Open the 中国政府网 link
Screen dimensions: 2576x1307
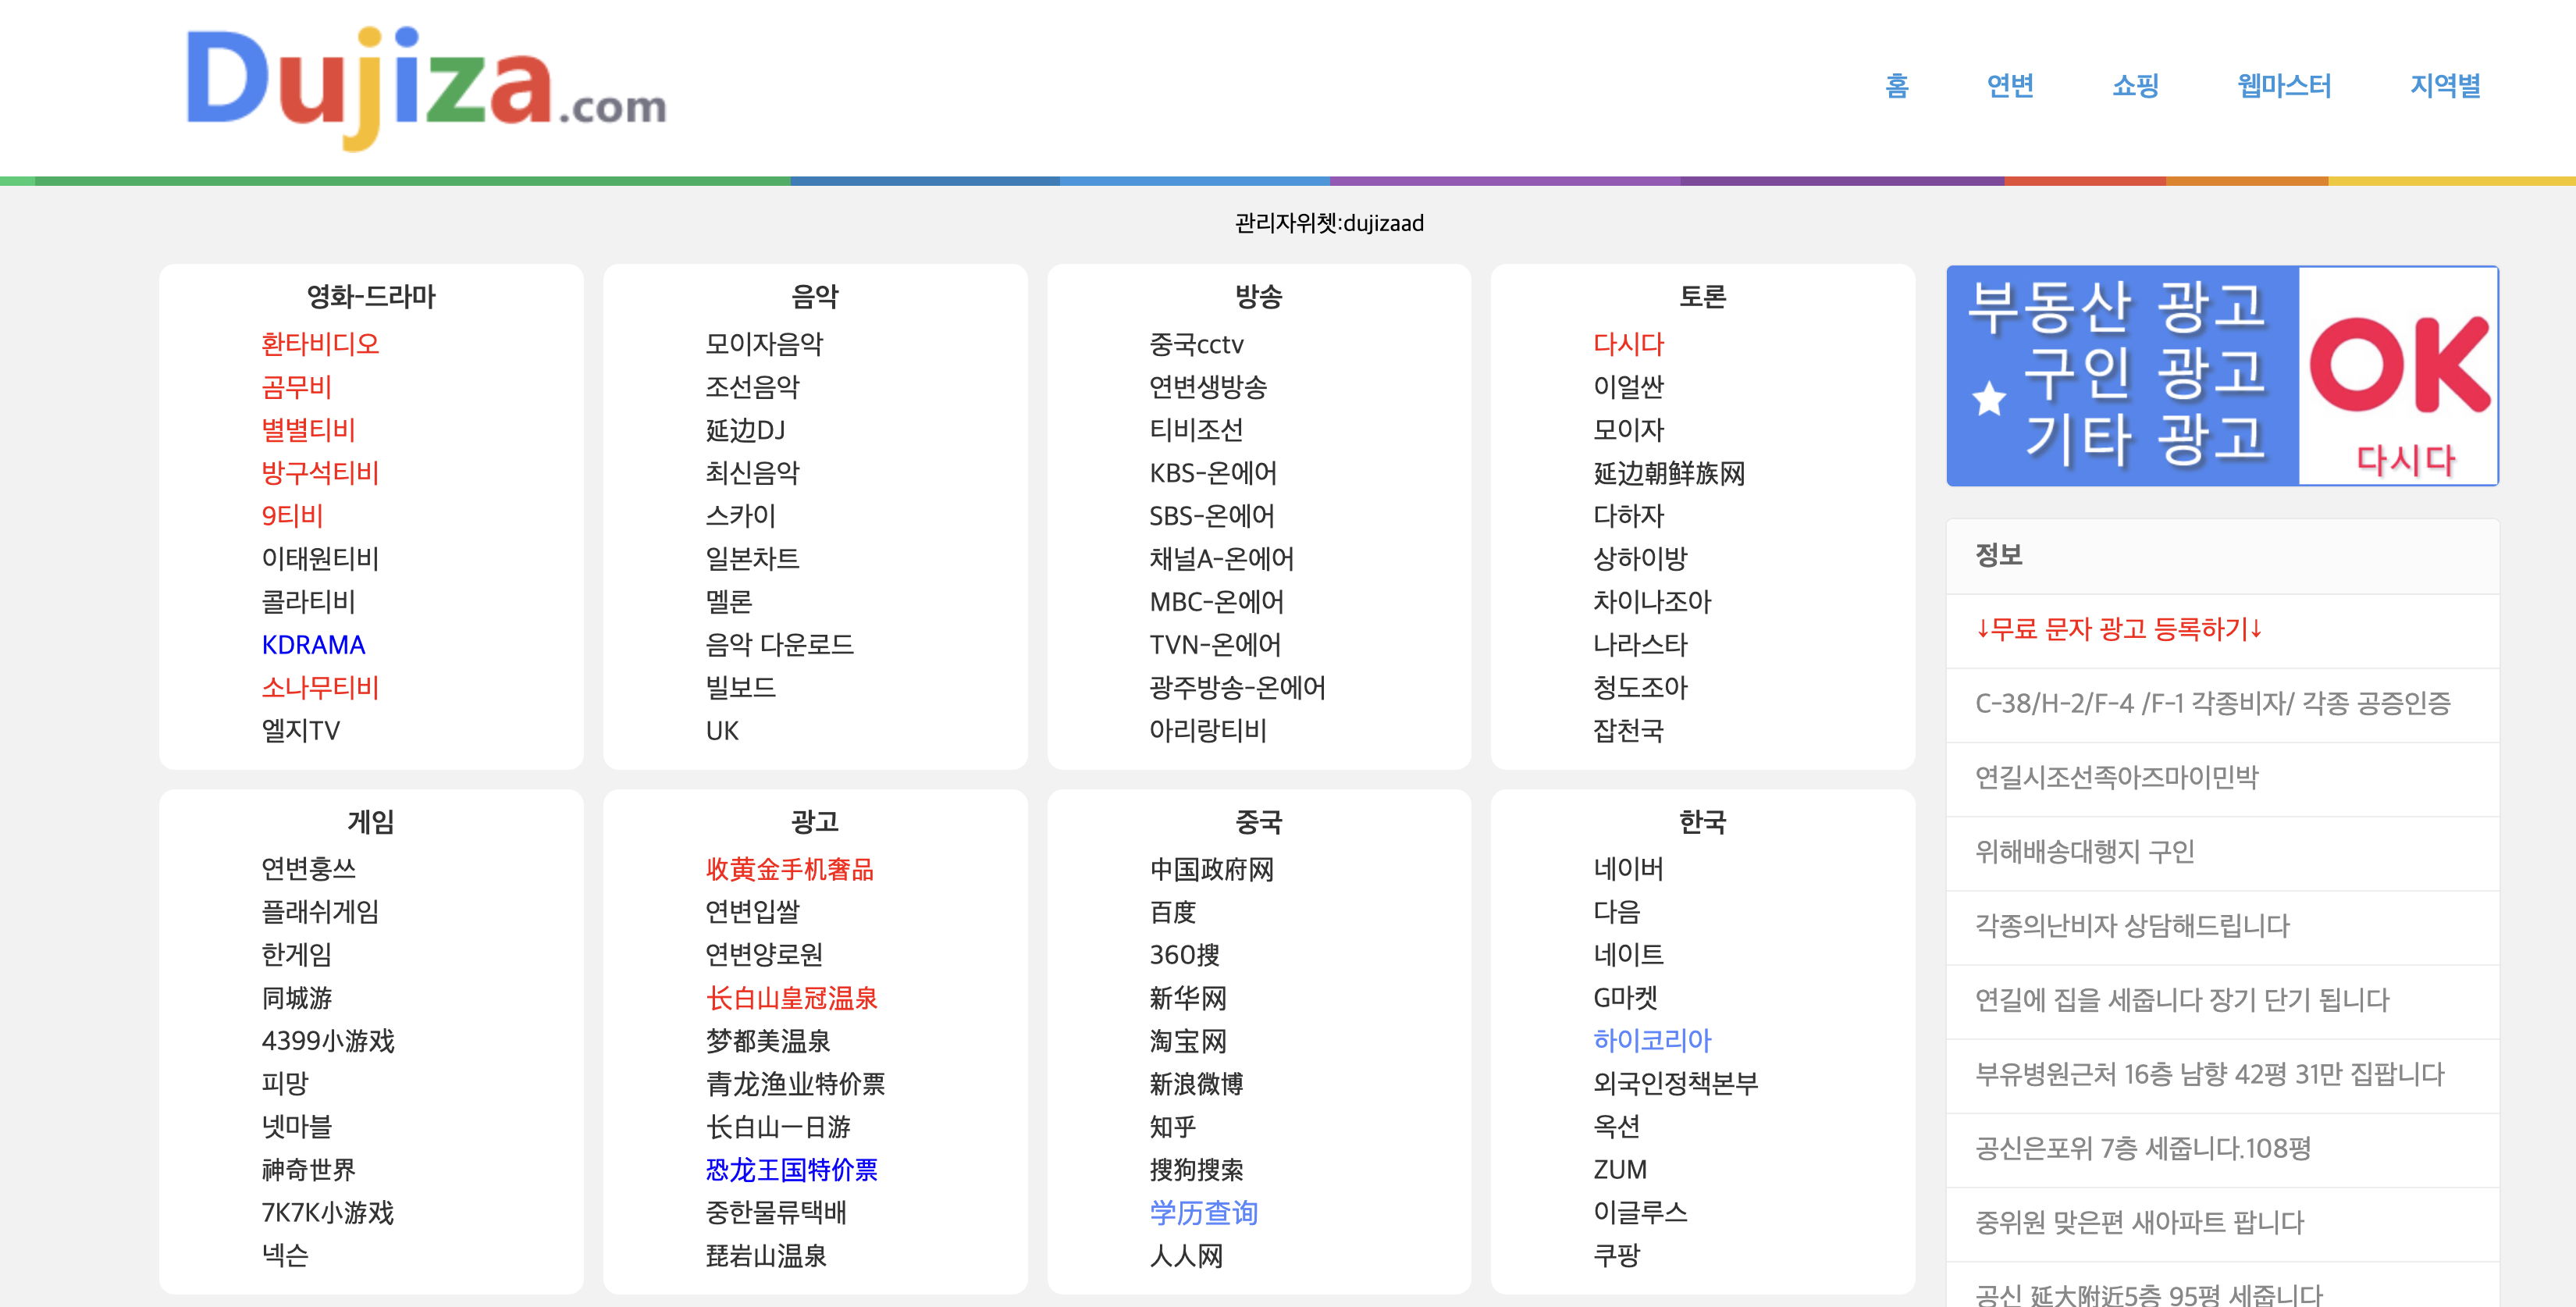tap(1212, 869)
